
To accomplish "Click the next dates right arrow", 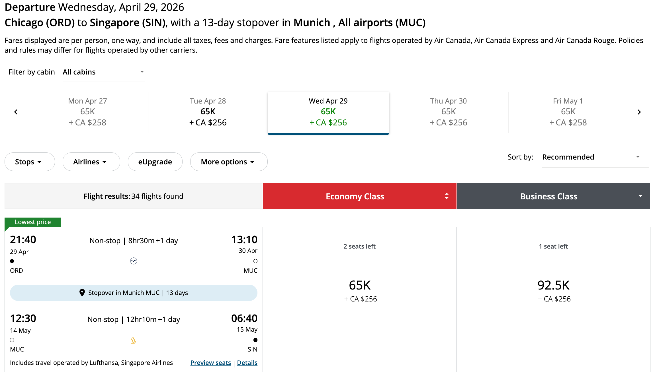I will [639, 112].
